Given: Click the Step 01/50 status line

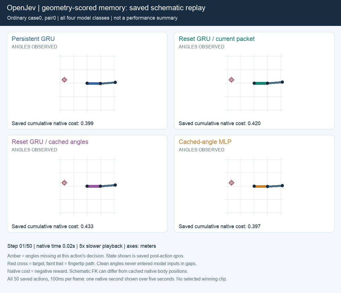Looking at the screenshot, I should (82, 246).
